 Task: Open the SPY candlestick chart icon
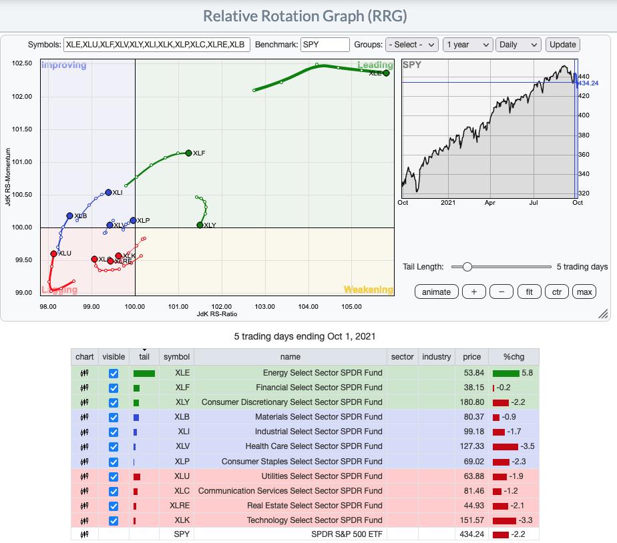[x=84, y=534]
